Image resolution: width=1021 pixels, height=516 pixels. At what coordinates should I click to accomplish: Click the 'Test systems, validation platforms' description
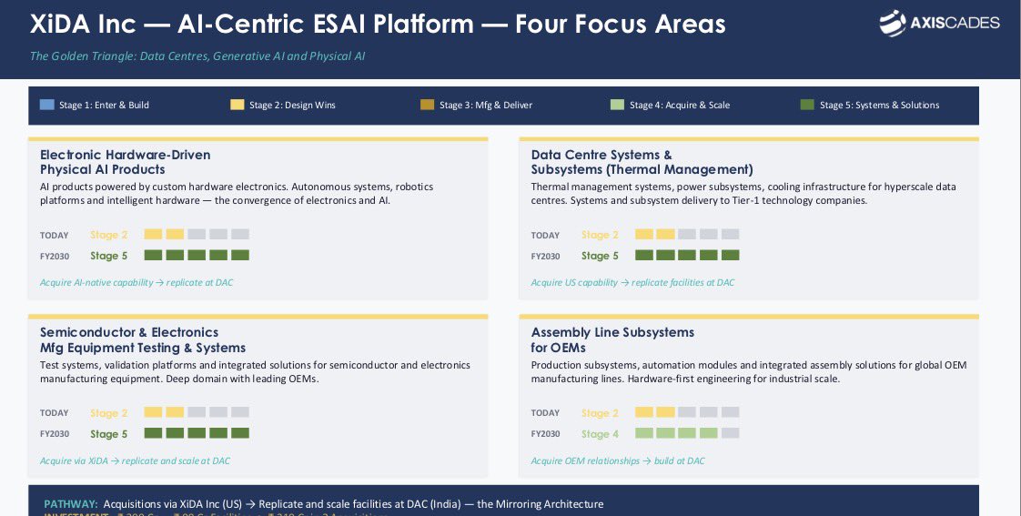point(255,372)
